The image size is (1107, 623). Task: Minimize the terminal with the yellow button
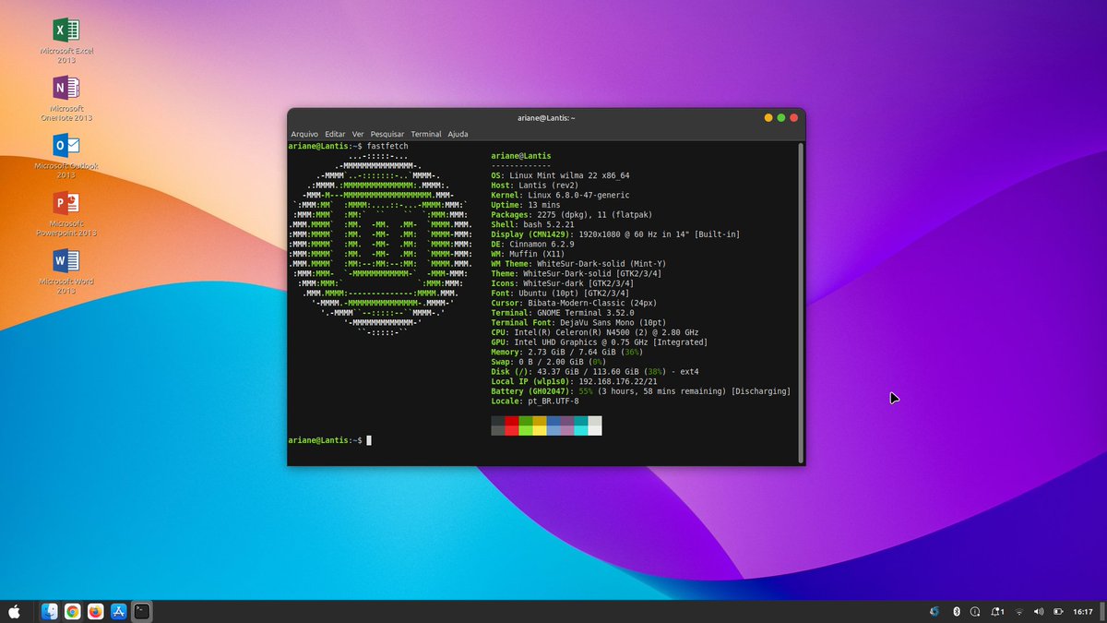point(768,118)
